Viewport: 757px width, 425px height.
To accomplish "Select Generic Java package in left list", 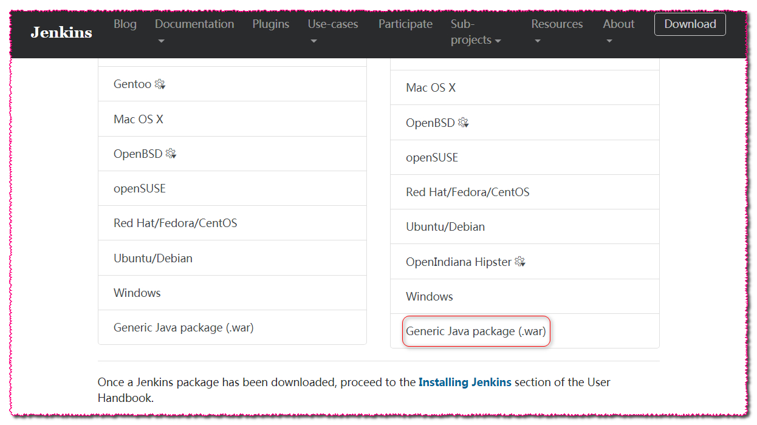I will pyautogui.click(x=232, y=327).
